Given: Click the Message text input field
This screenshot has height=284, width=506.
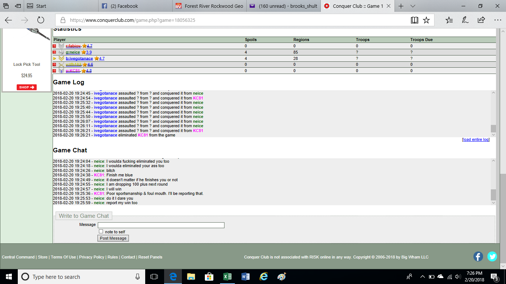Looking at the screenshot, I should pyautogui.click(x=161, y=225).
